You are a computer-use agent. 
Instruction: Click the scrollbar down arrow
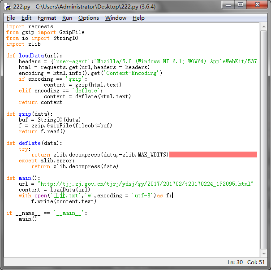pyautogui.click(x=264, y=253)
